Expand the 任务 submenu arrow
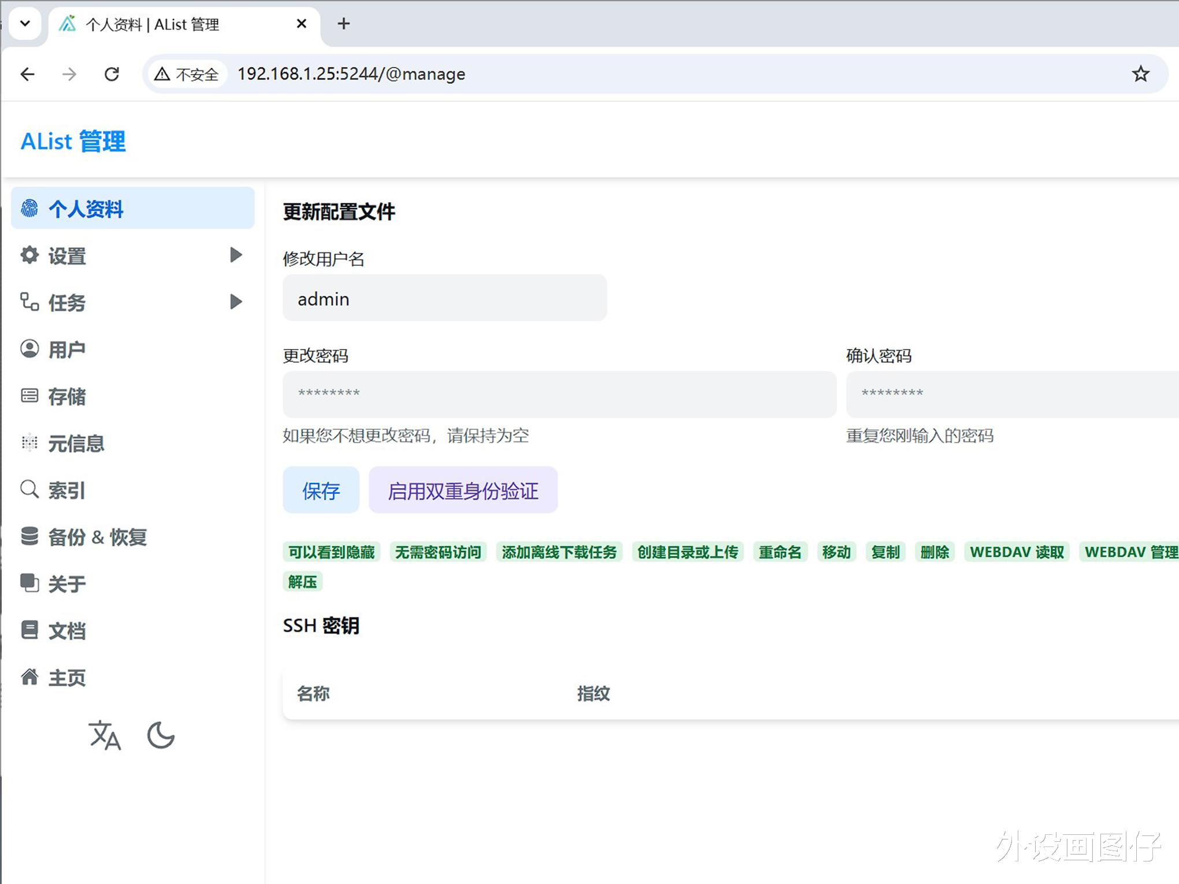 (235, 302)
